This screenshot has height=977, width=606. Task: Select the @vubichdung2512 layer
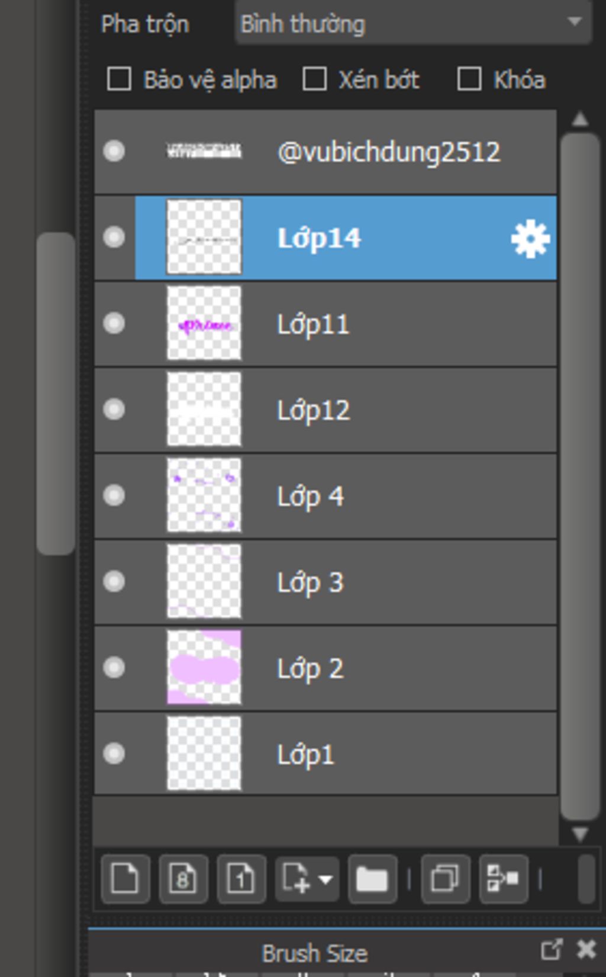point(325,152)
